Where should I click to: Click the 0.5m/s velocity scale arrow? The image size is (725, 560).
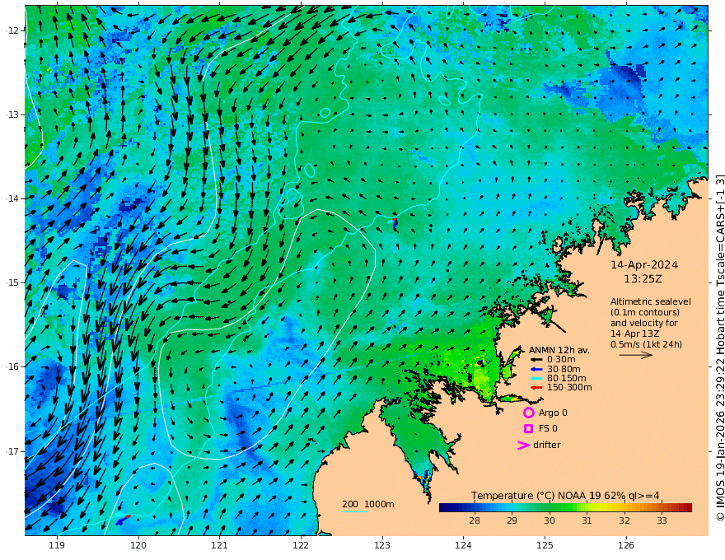(x=635, y=355)
